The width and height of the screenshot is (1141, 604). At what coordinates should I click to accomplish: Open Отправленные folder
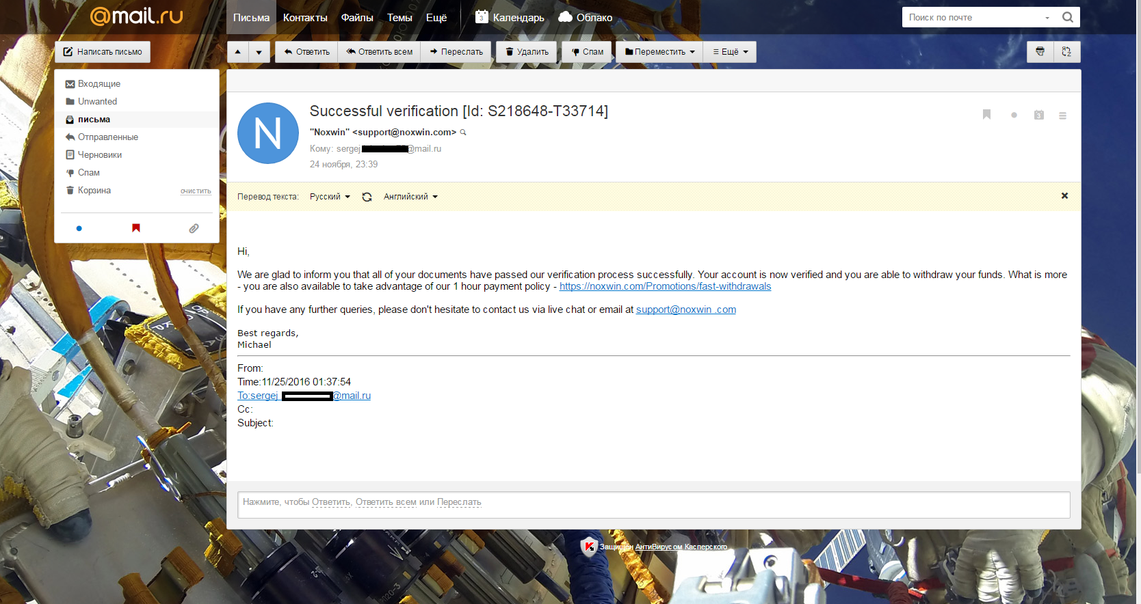(x=137, y=137)
